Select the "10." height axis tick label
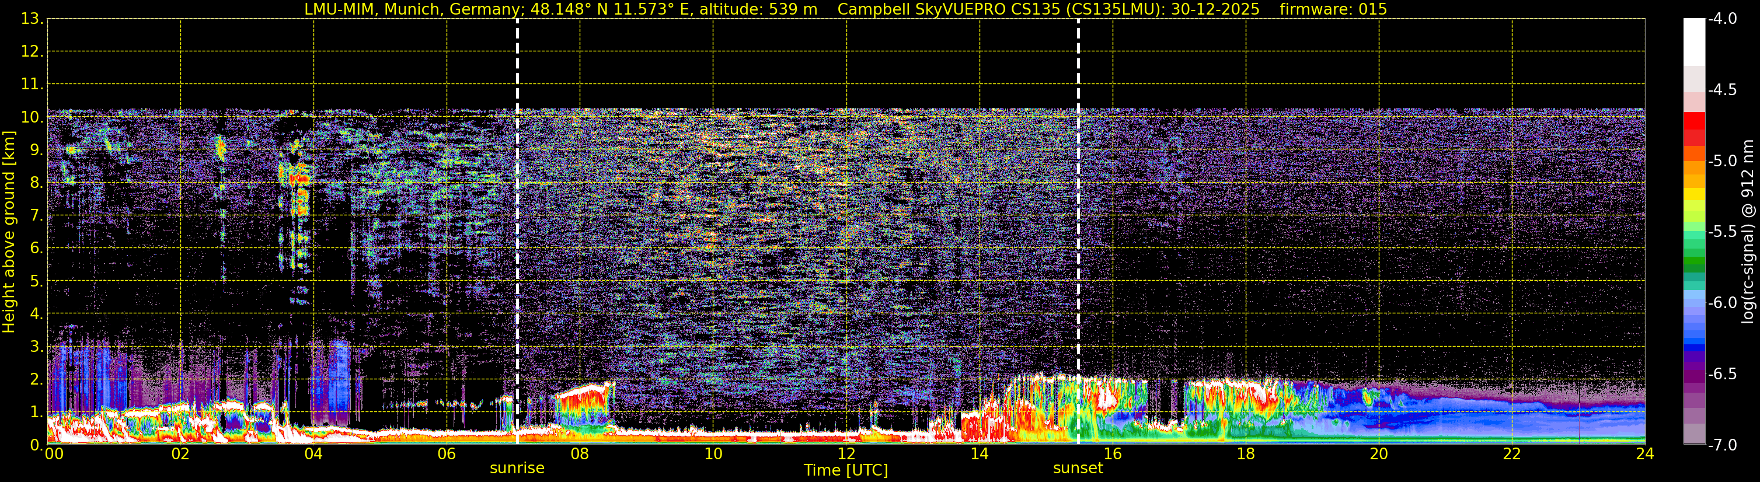Image resolution: width=1760 pixels, height=482 pixels. tap(32, 117)
